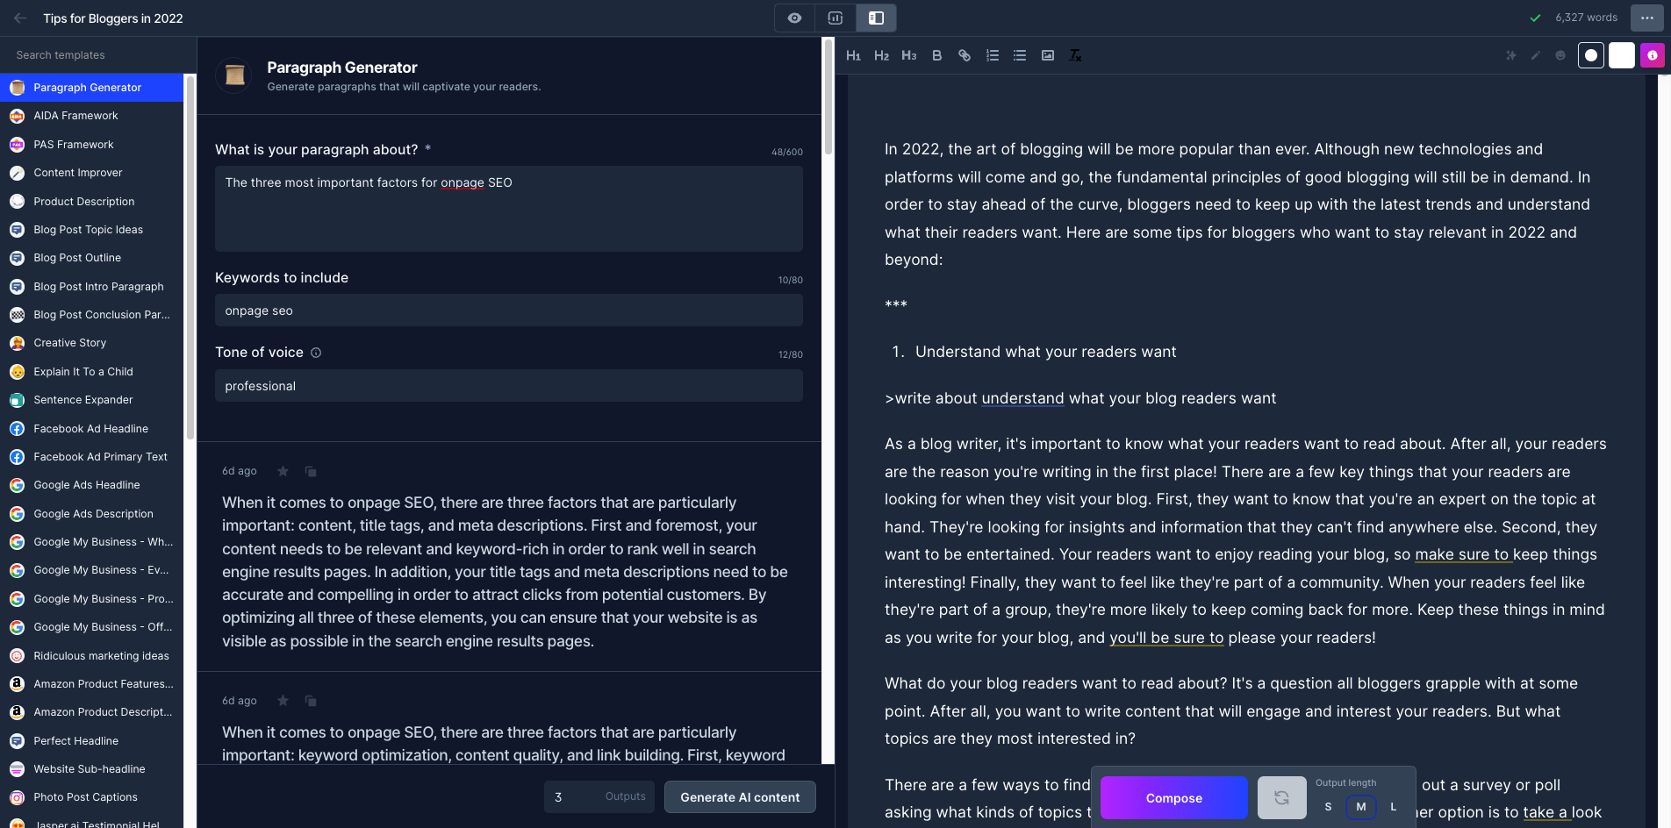Viewport: 1671px width, 828px height.
Task: Click the green saved checkmark
Action: (x=1535, y=18)
